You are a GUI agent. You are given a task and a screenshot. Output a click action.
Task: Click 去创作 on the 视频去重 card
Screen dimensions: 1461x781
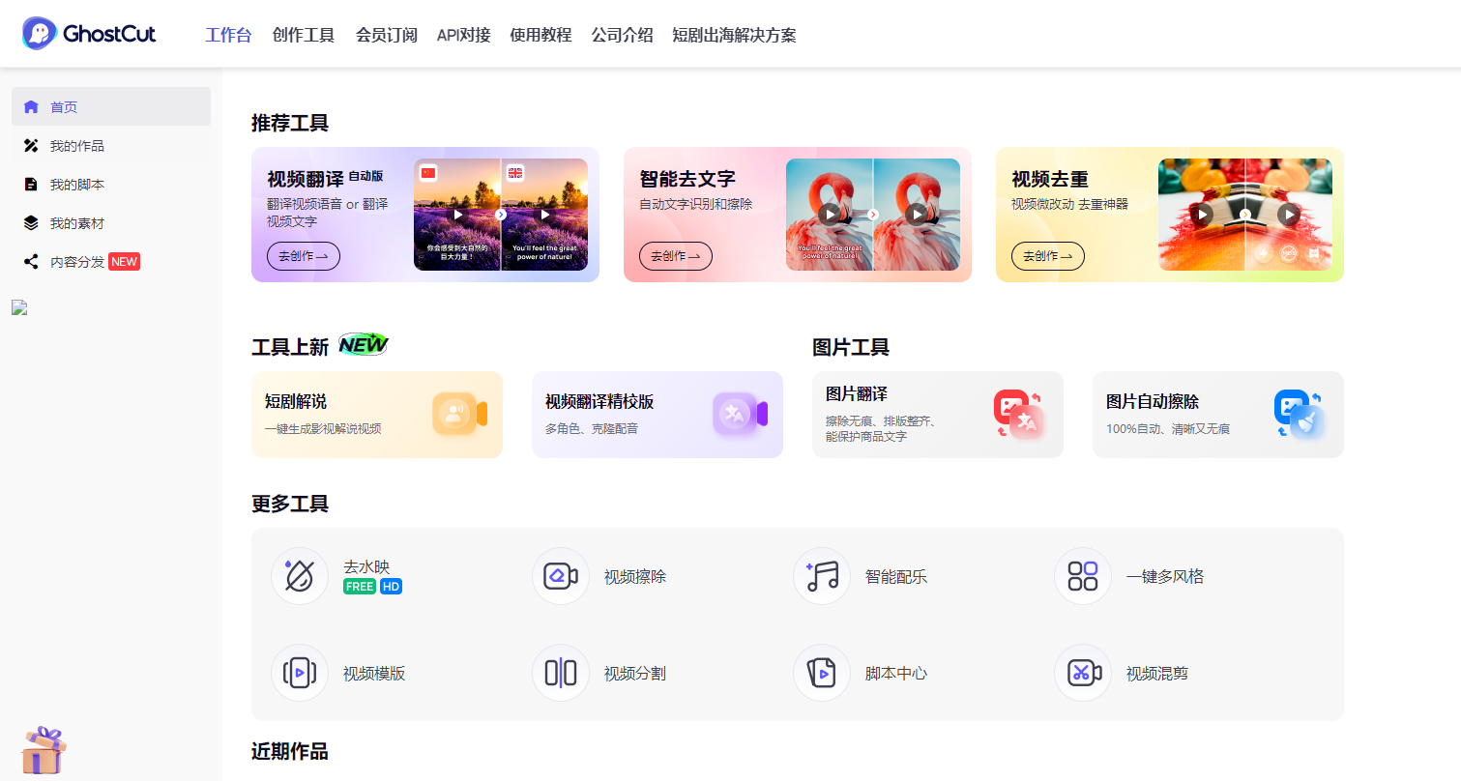click(x=1048, y=256)
